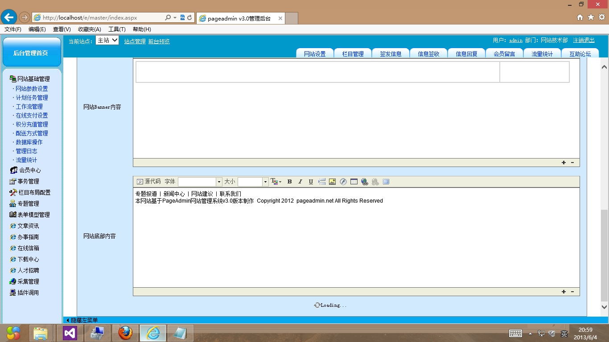Viewport: 609px width, 342px height.
Task: Apply underline in the footer editor toolbar
Action: 311,182
